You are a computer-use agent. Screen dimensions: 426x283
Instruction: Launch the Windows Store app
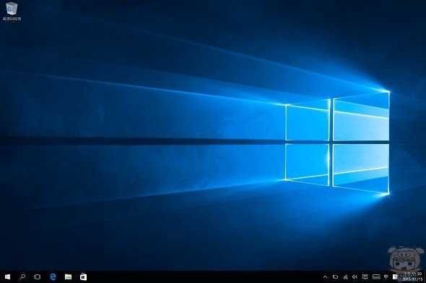[x=84, y=277]
